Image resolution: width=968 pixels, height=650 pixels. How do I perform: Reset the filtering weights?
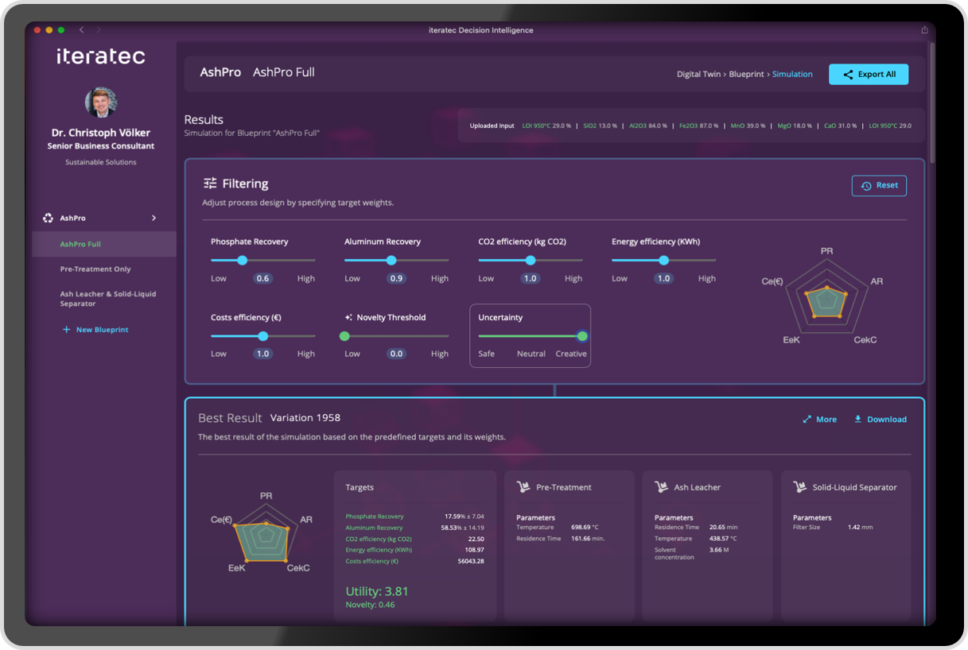(x=879, y=185)
